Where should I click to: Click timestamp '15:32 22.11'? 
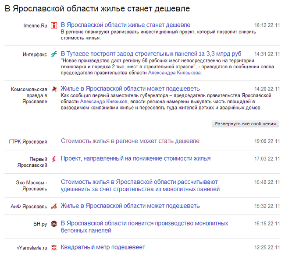(267, 206)
